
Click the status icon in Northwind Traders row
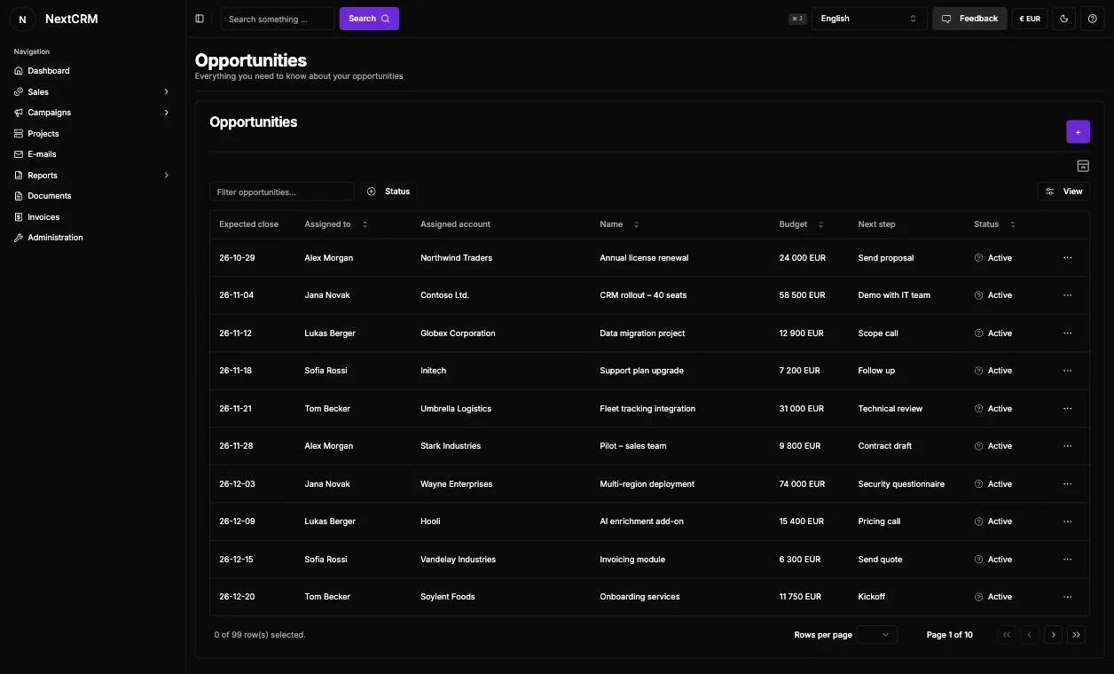978,258
